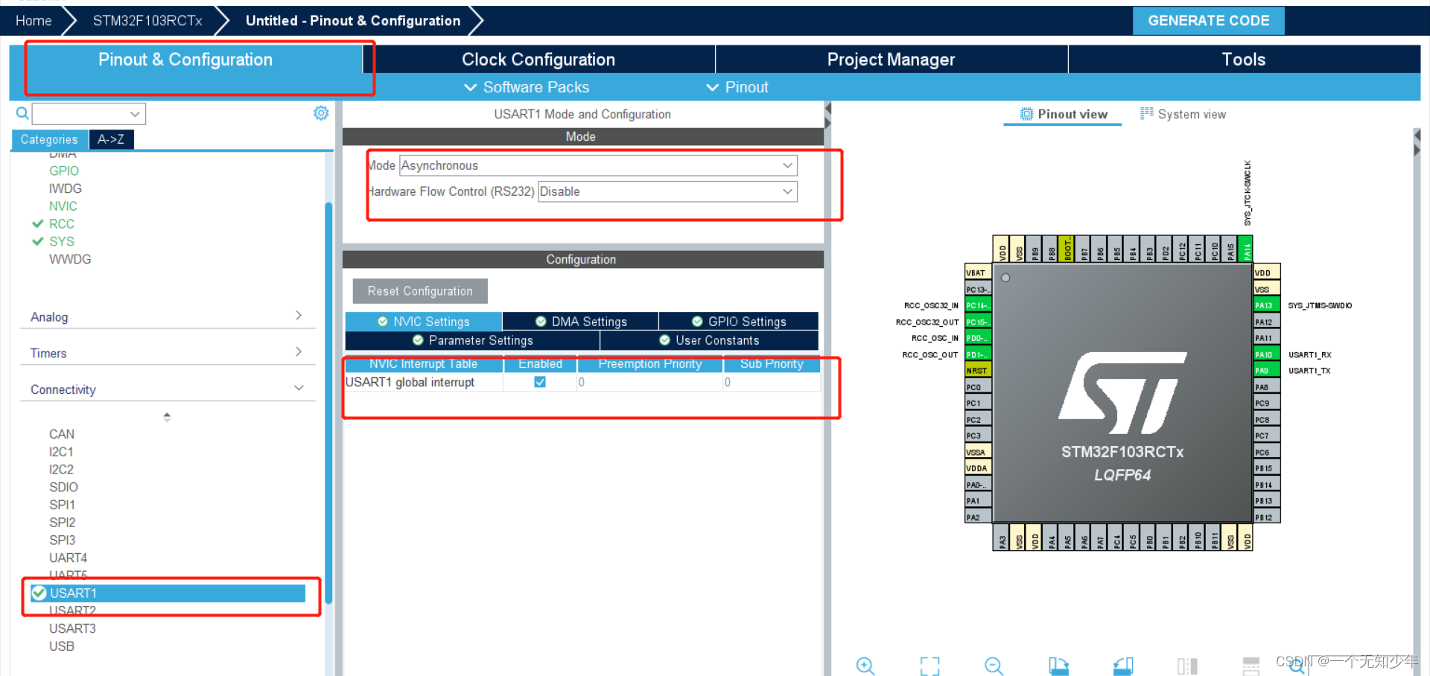
Task: Expand the Analog category
Action: tap(168, 316)
